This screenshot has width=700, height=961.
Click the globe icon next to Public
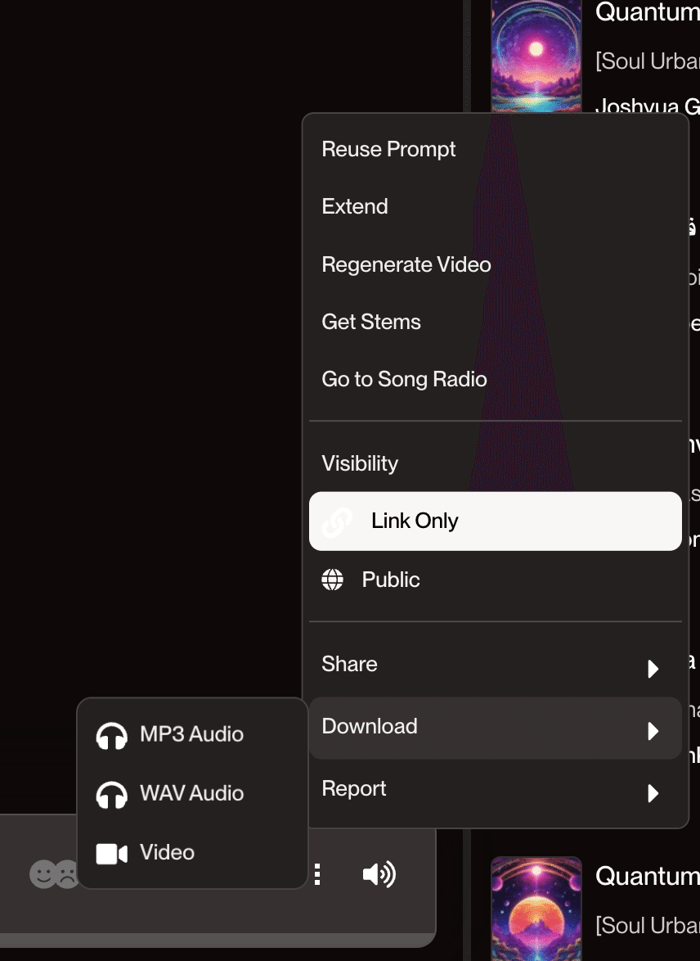333,580
